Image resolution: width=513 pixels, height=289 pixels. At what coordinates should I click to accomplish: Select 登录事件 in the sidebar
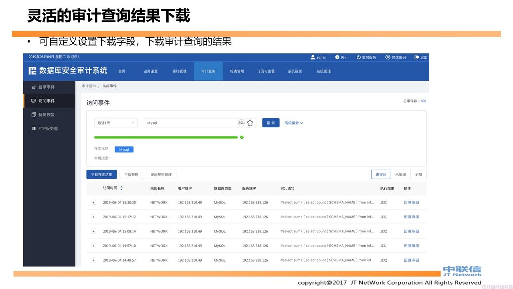pos(49,87)
